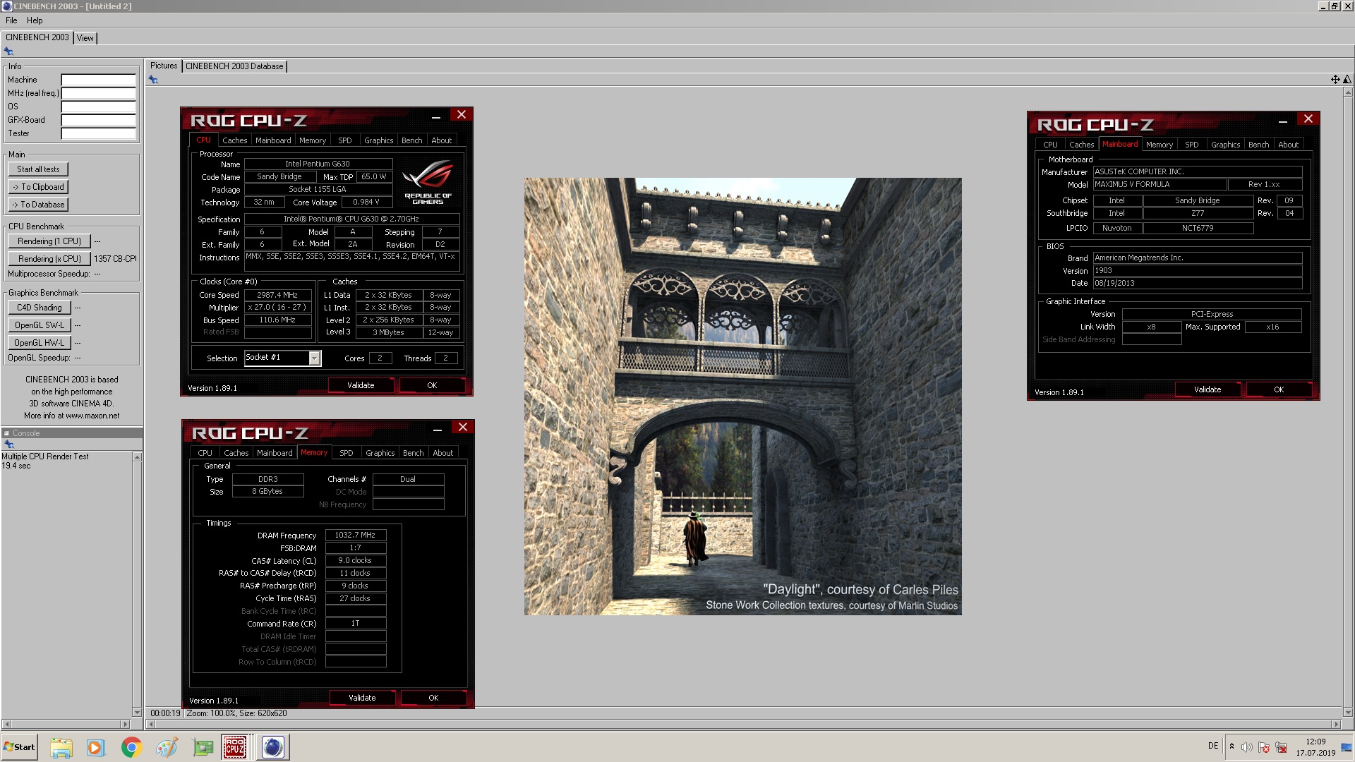Click the picture view vertical scroll-up arrow
This screenshot has height=762, width=1355.
click(1348, 92)
